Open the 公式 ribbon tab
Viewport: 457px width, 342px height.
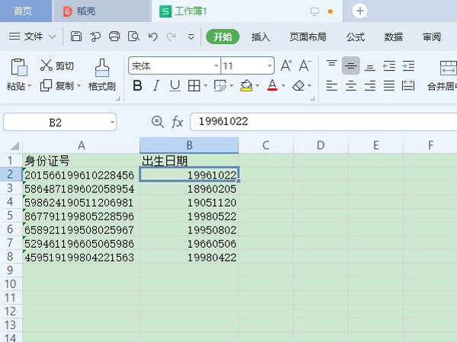pyautogui.click(x=355, y=36)
